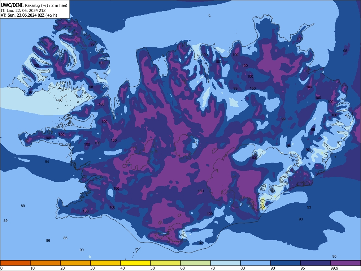Click the orange 10–20 legend swatch
The height and width of the screenshot is (271, 361).
pos(45,263)
